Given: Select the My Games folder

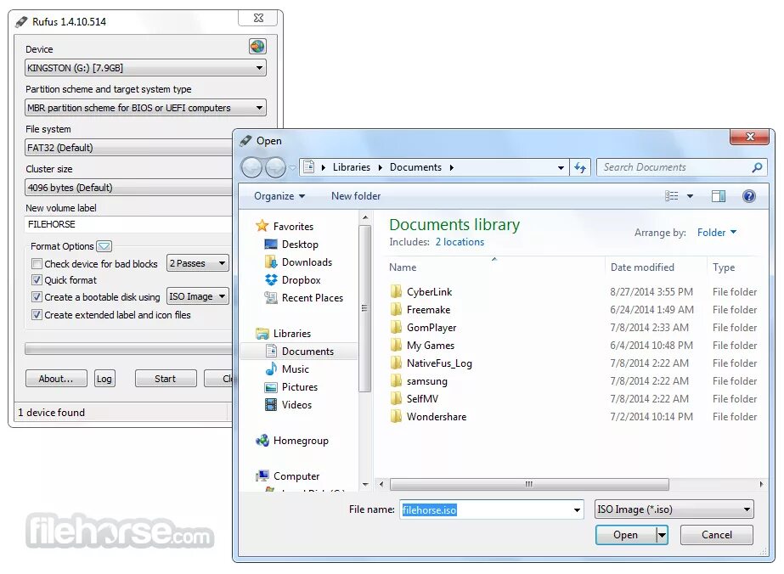Looking at the screenshot, I should pyautogui.click(x=430, y=346).
